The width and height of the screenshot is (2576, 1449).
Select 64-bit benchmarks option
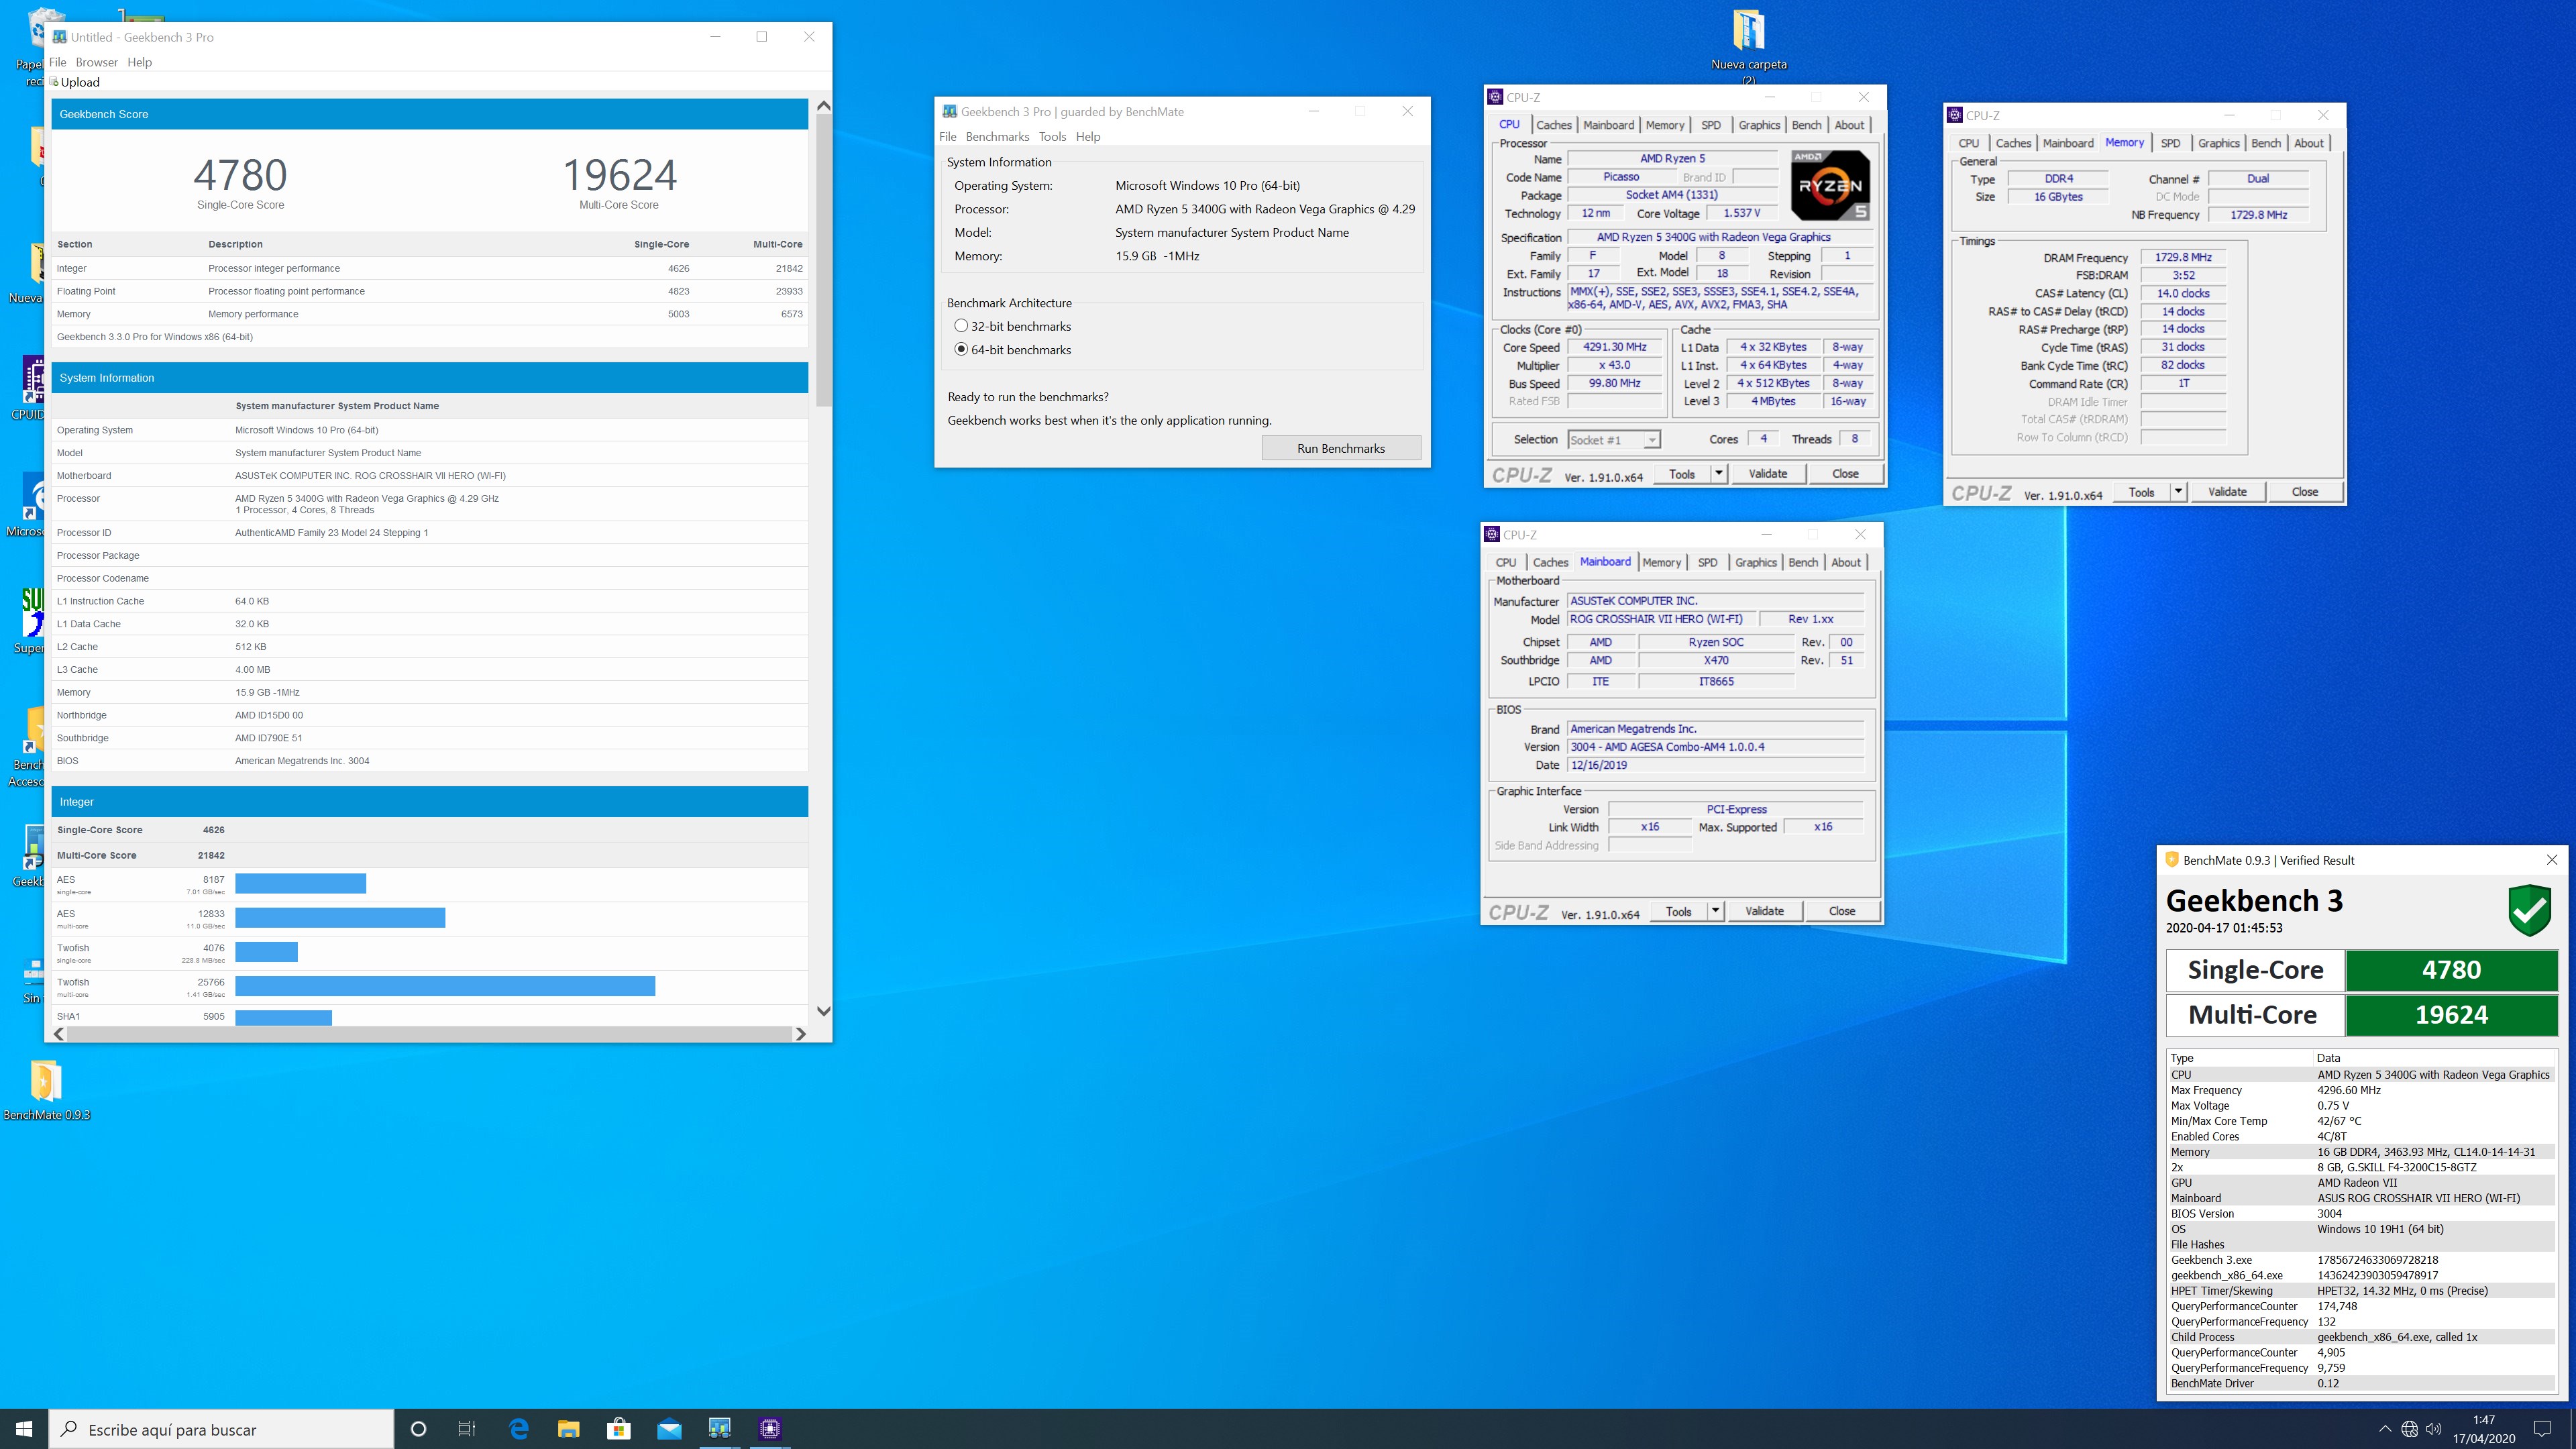point(961,350)
